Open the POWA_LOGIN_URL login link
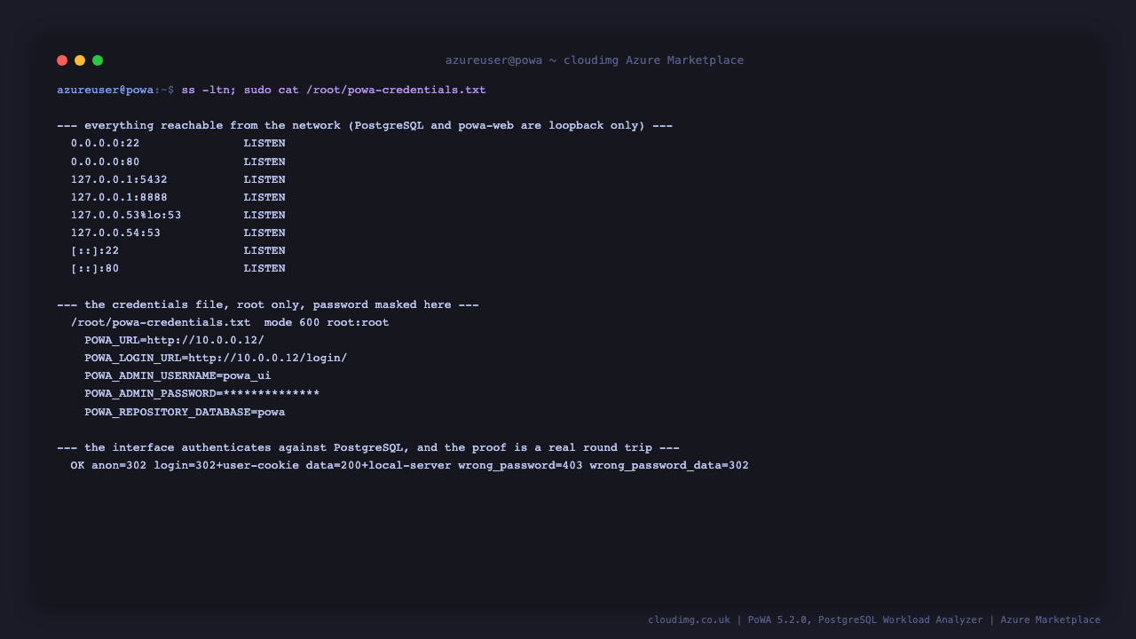The image size is (1136, 639). point(267,358)
